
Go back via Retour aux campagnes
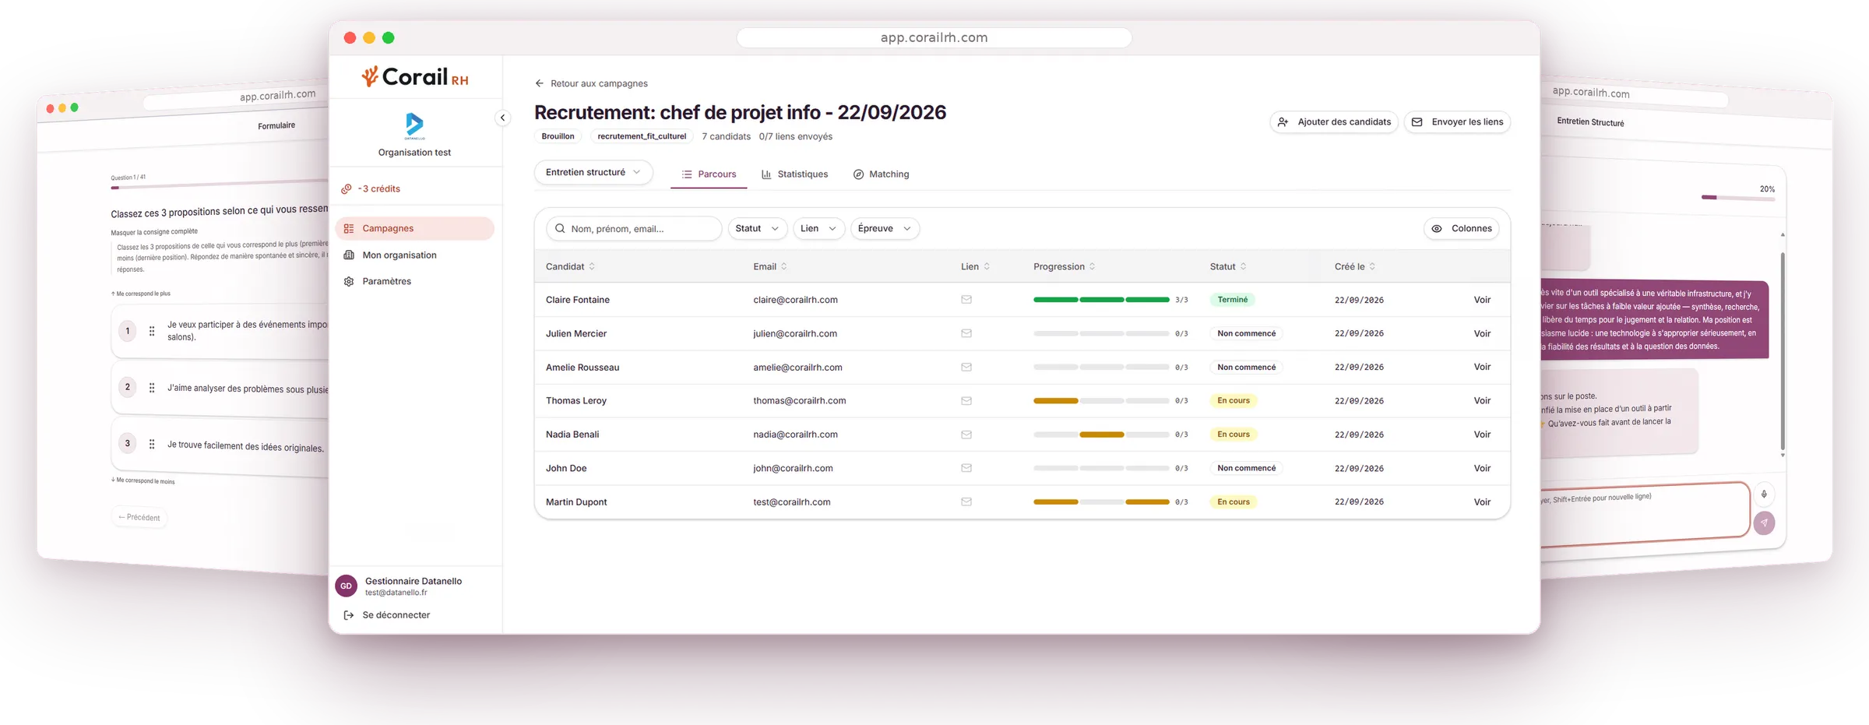pos(591,83)
